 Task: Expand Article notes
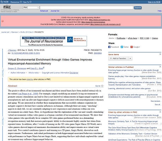pos(34,73)
